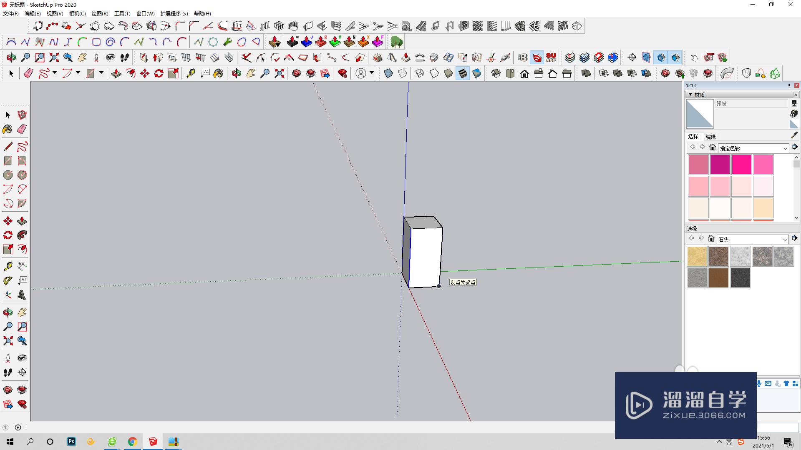The height and width of the screenshot is (450, 801).
Task: Select the Push/Pull tool in left toolbar
Action: 22,221
